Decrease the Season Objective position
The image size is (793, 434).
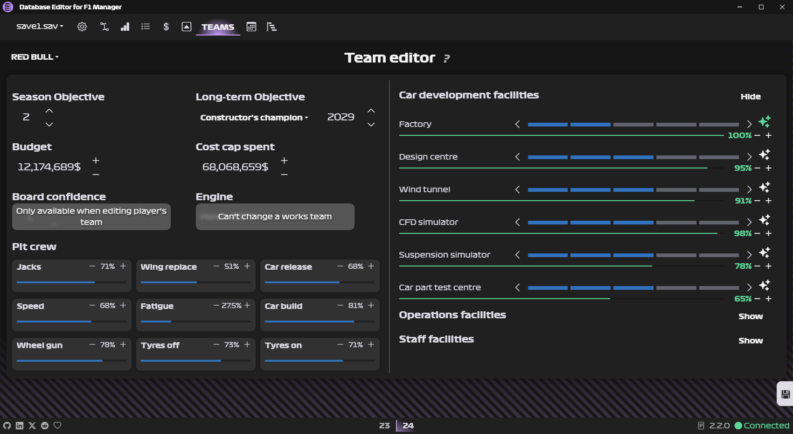coord(49,125)
